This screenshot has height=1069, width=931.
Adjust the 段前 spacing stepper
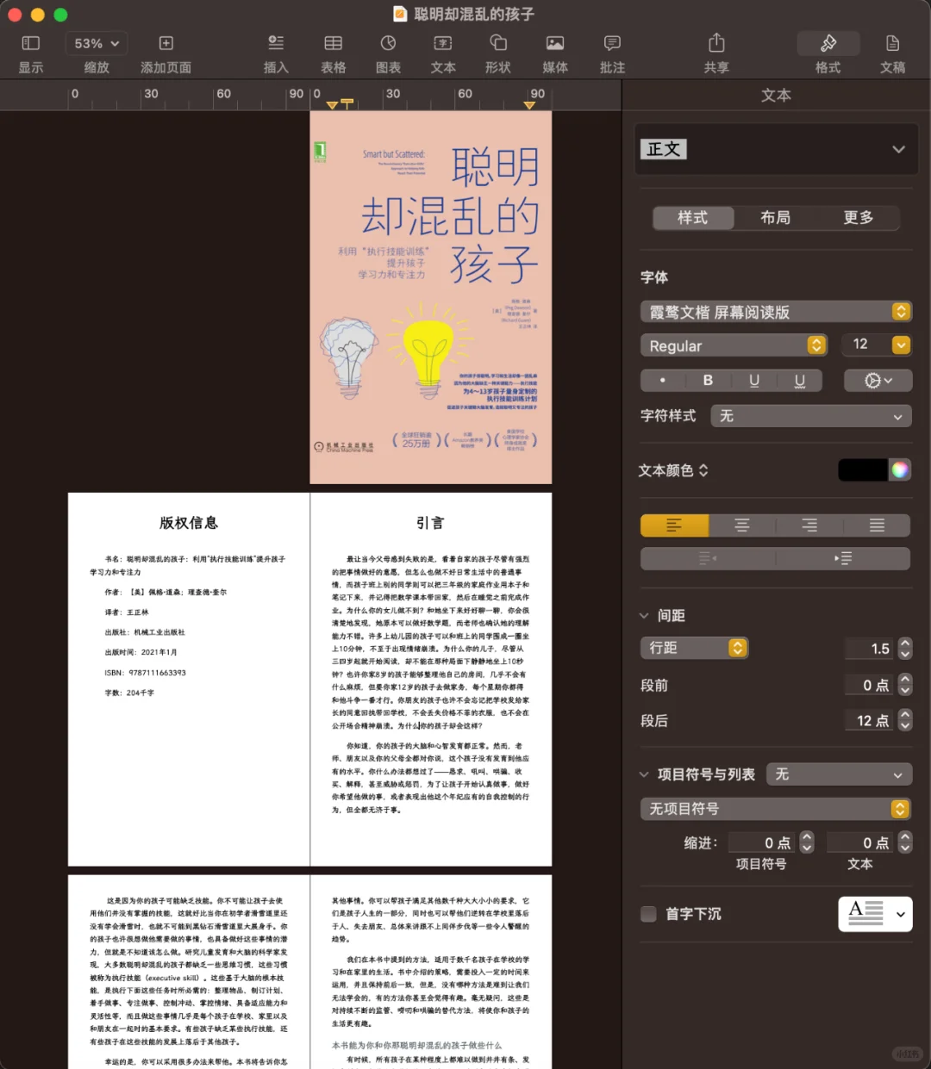904,685
